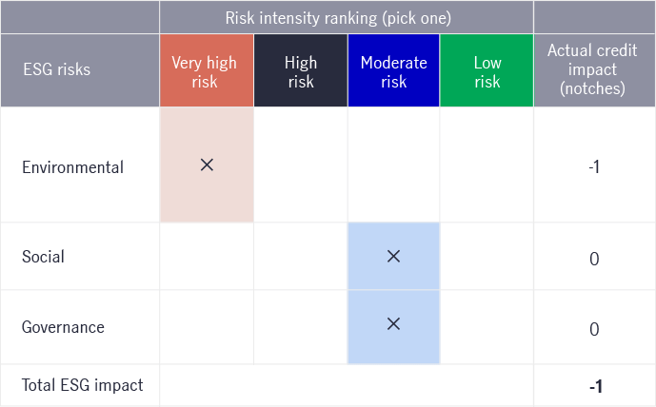Select the Environmental row label
The image size is (656, 407).
click(72, 167)
